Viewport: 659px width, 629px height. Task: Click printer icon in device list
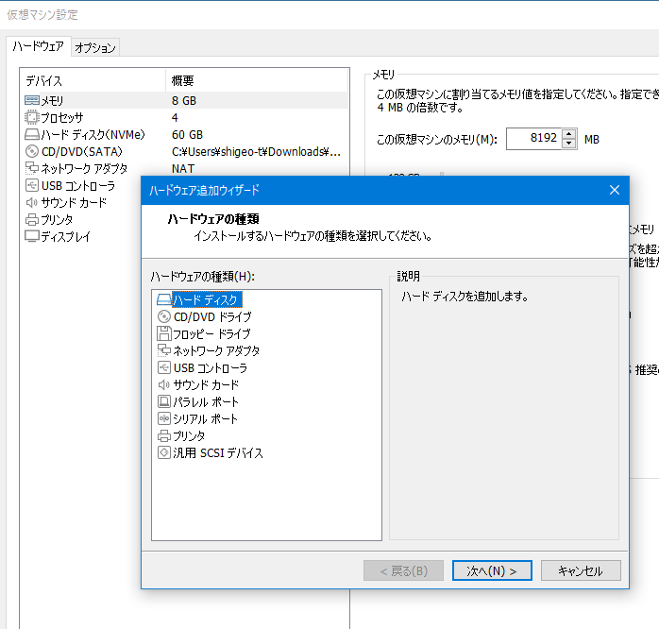32,219
